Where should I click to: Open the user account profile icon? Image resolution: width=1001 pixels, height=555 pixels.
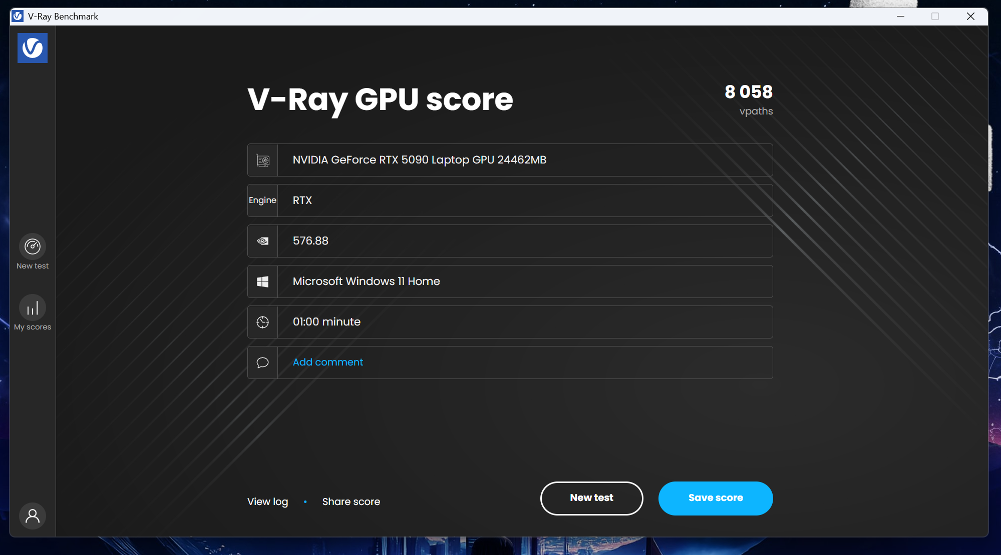pyautogui.click(x=33, y=516)
